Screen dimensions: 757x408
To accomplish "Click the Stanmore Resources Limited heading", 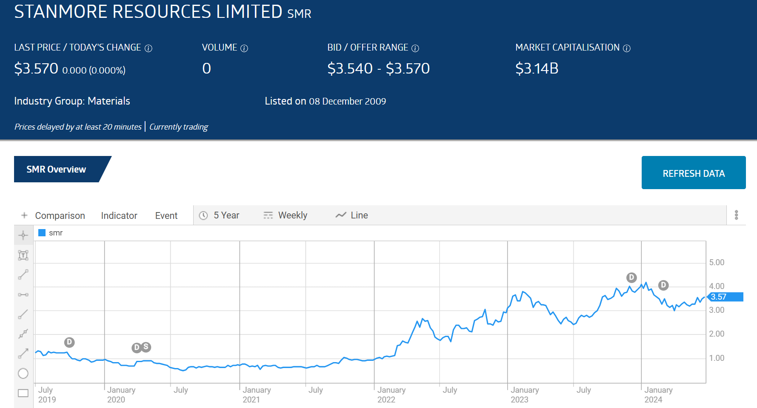I will pos(148,11).
